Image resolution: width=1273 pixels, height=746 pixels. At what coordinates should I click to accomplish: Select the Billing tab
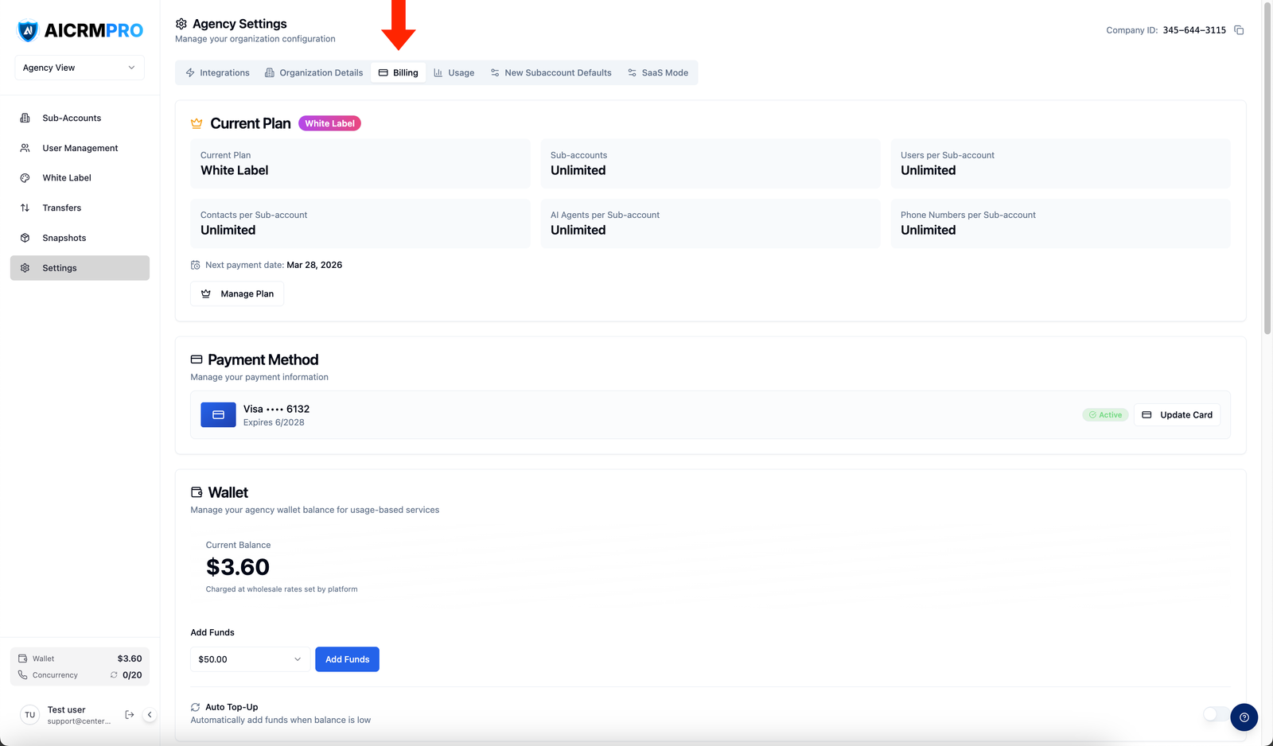[x=398, y=72]
